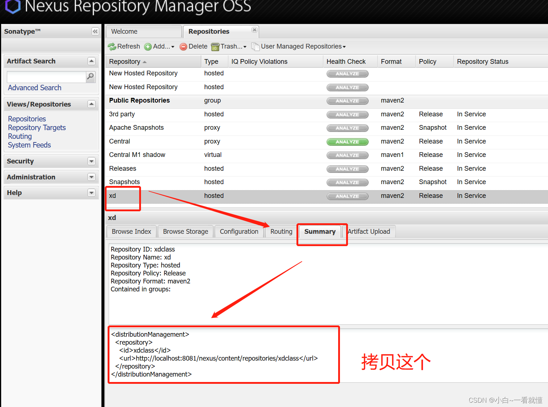The image size is (548, 407).
Task: Open the Summary tab
Action: coord(320,232)
